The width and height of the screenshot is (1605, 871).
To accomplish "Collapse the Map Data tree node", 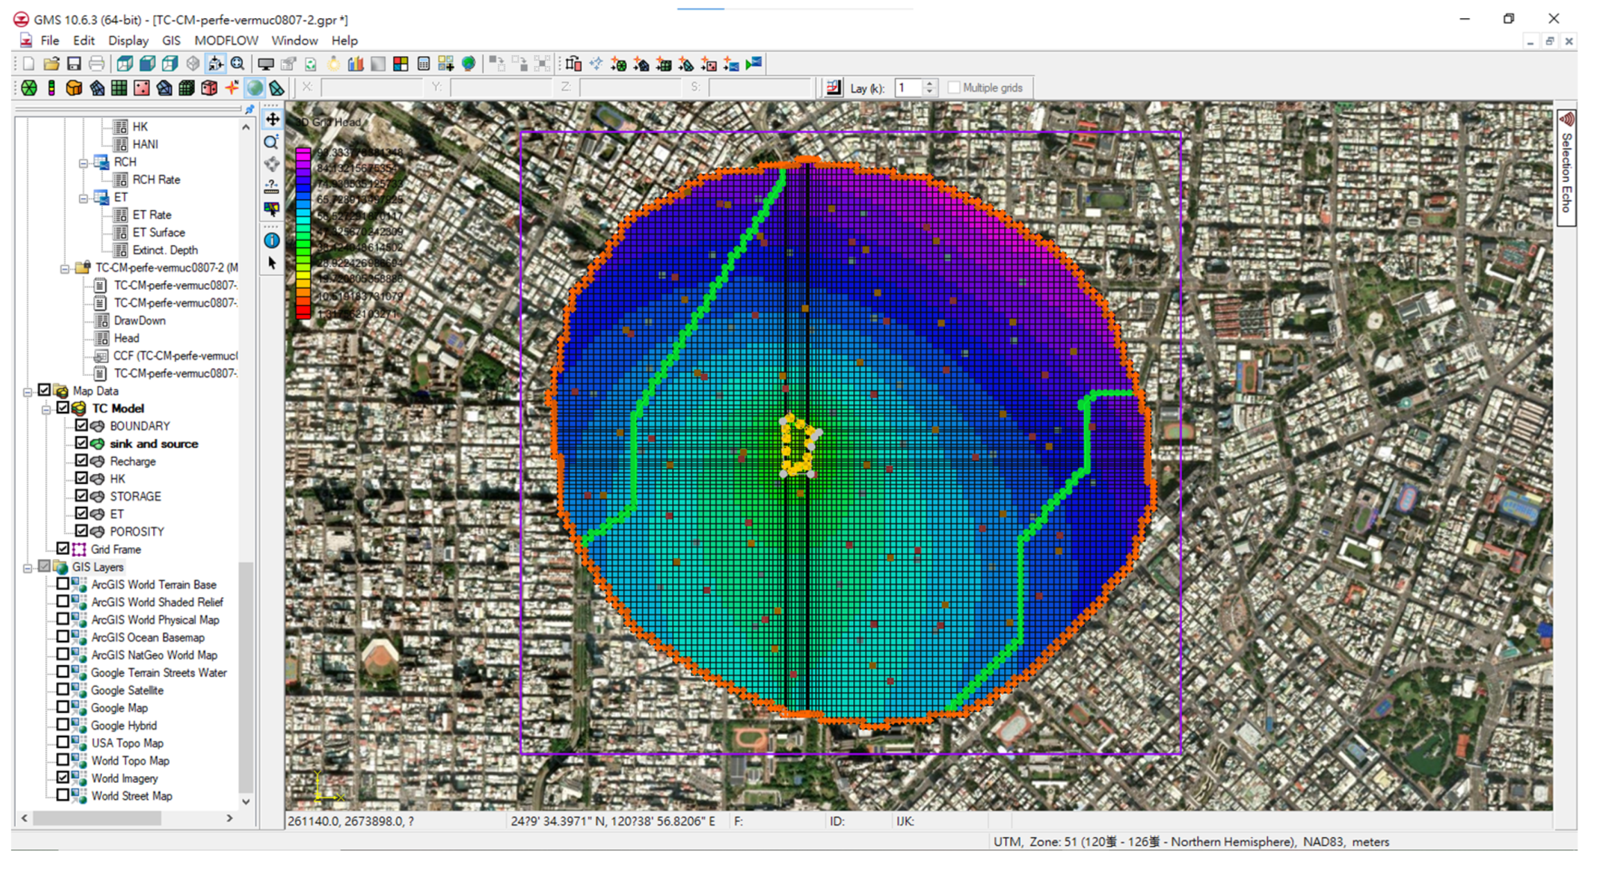I will point(27,392).
